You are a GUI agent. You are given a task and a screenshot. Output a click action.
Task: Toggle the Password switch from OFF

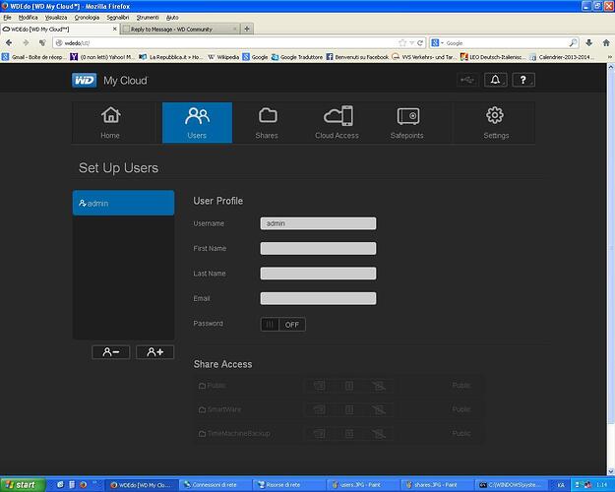click(x=282, y=325)
